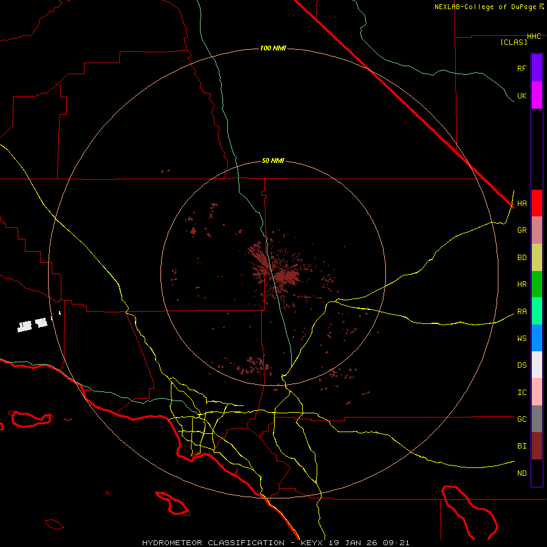The width and height of the screenshot is (547, 547).
Task: Click the dark green HR swatch
Action: (537, 284)
